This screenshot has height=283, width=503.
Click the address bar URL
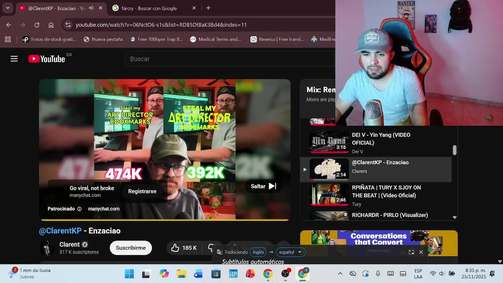coord(161,25)
